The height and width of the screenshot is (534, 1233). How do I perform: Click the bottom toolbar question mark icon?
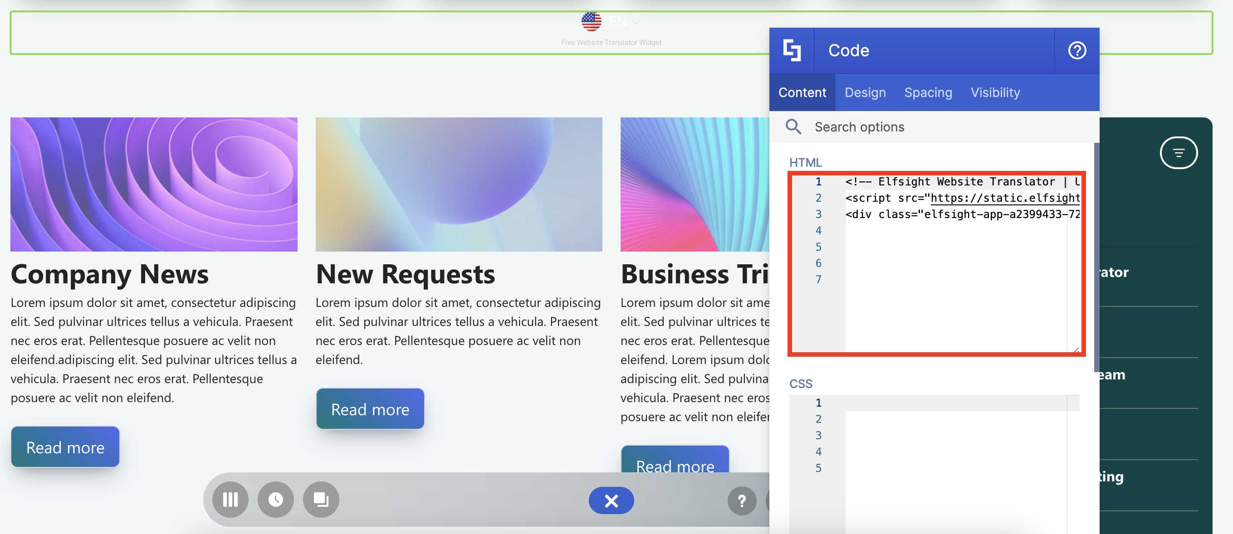click(741, 500)
